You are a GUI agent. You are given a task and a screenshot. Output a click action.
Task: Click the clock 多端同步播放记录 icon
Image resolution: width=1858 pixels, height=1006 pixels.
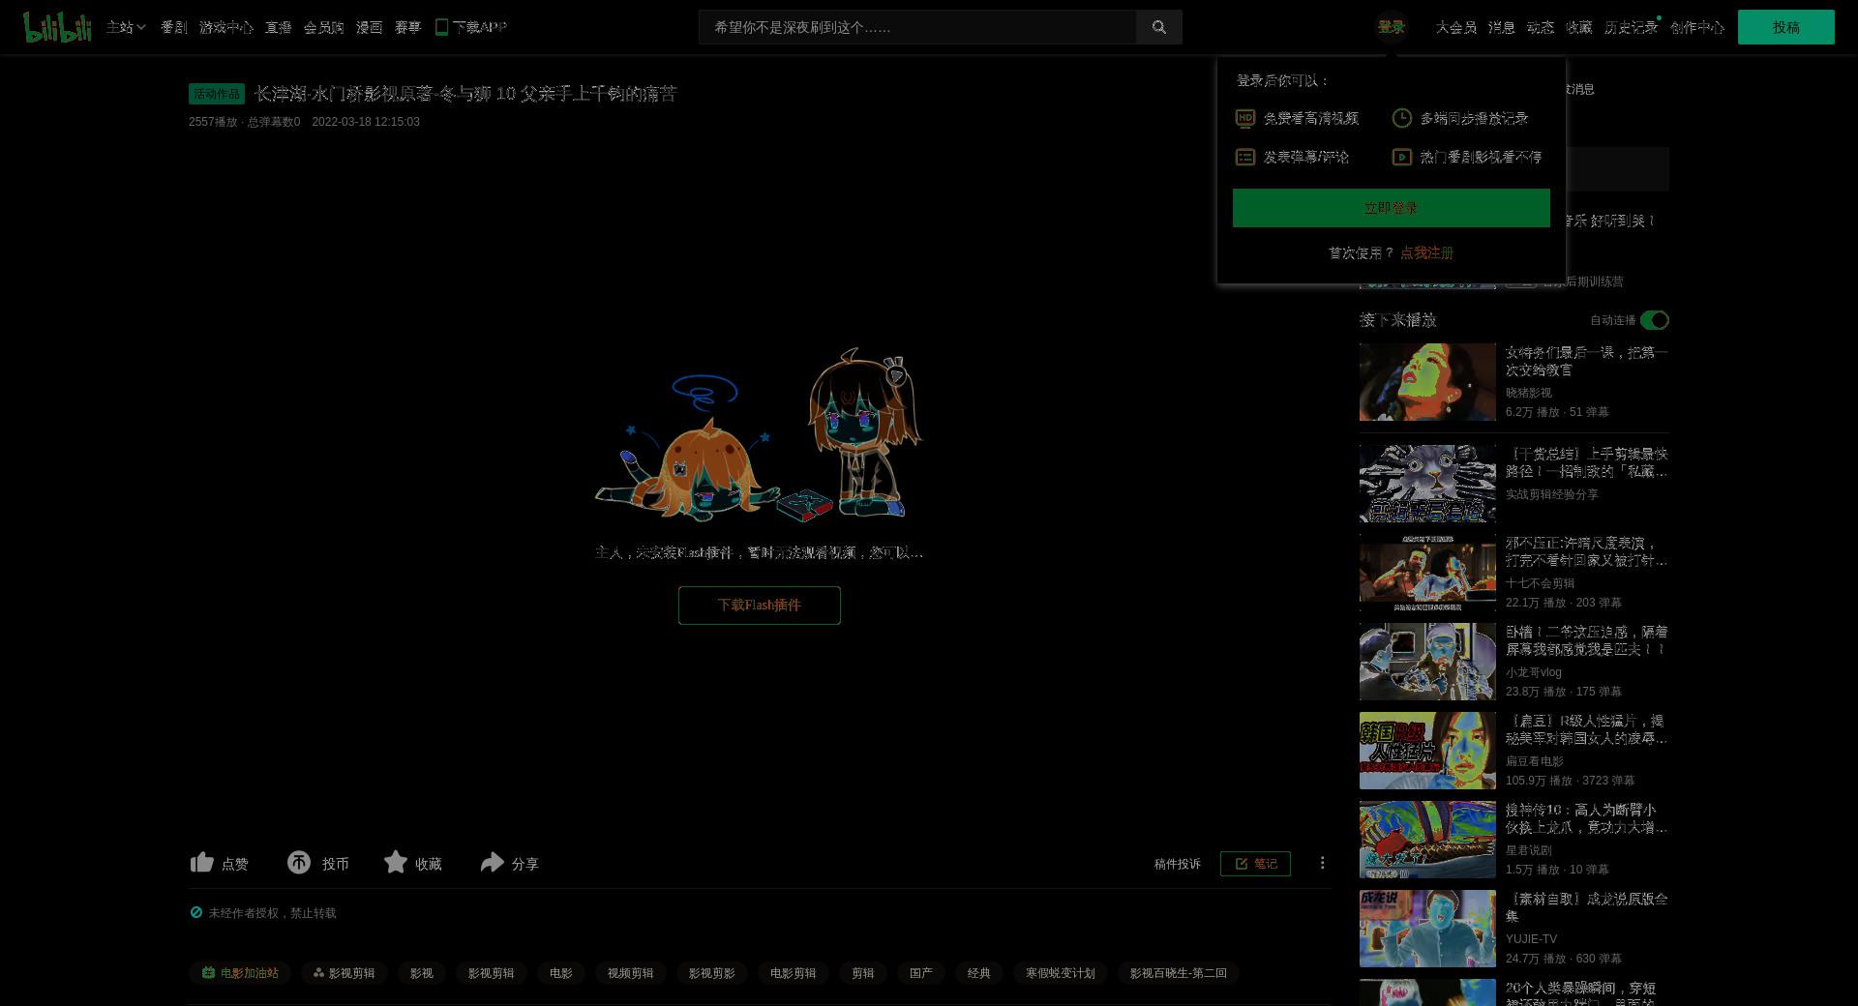(x=1401, y=118)
